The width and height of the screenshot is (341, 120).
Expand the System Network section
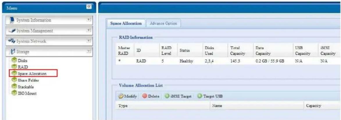pos(88,41)
